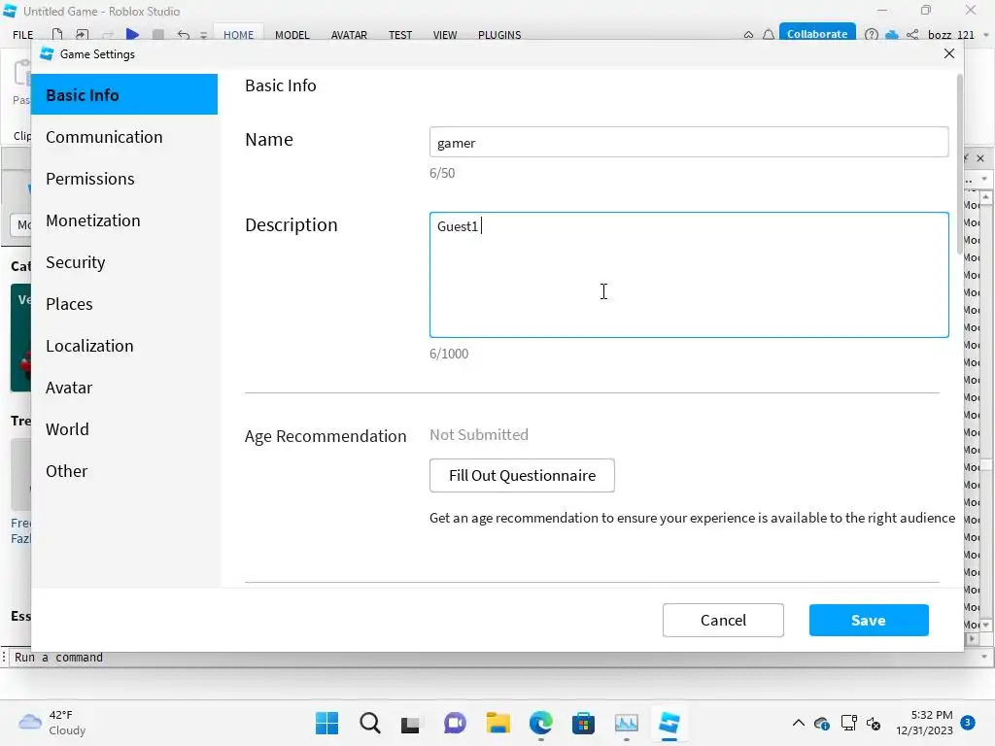Click the Collaborate button
The height and width of the screenshot is (746, 995).
click(x=816, y=34)
